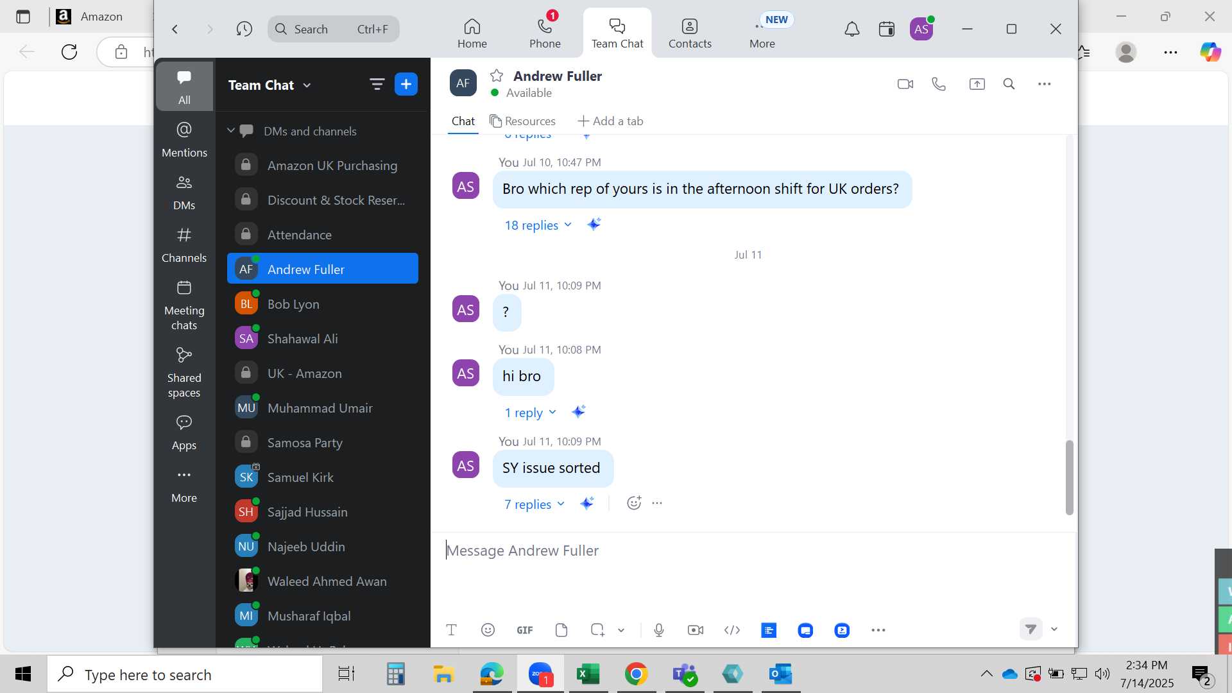This screenshot has height=693, width=1232.
Task: Expand the 1 reply thread
Action: click(530, 413)
